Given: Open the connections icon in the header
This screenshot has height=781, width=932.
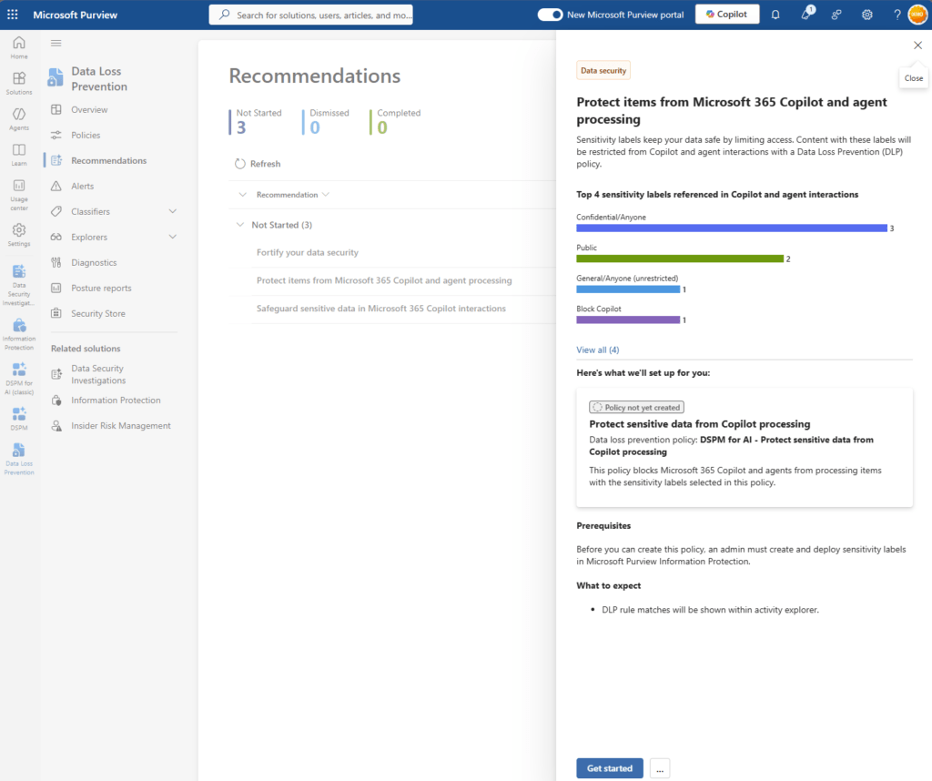Looking at the screenshot, I should 836,15.
